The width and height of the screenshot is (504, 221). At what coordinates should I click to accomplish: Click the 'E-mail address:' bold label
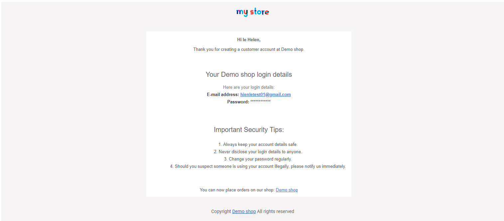click(x=223, y=95)
